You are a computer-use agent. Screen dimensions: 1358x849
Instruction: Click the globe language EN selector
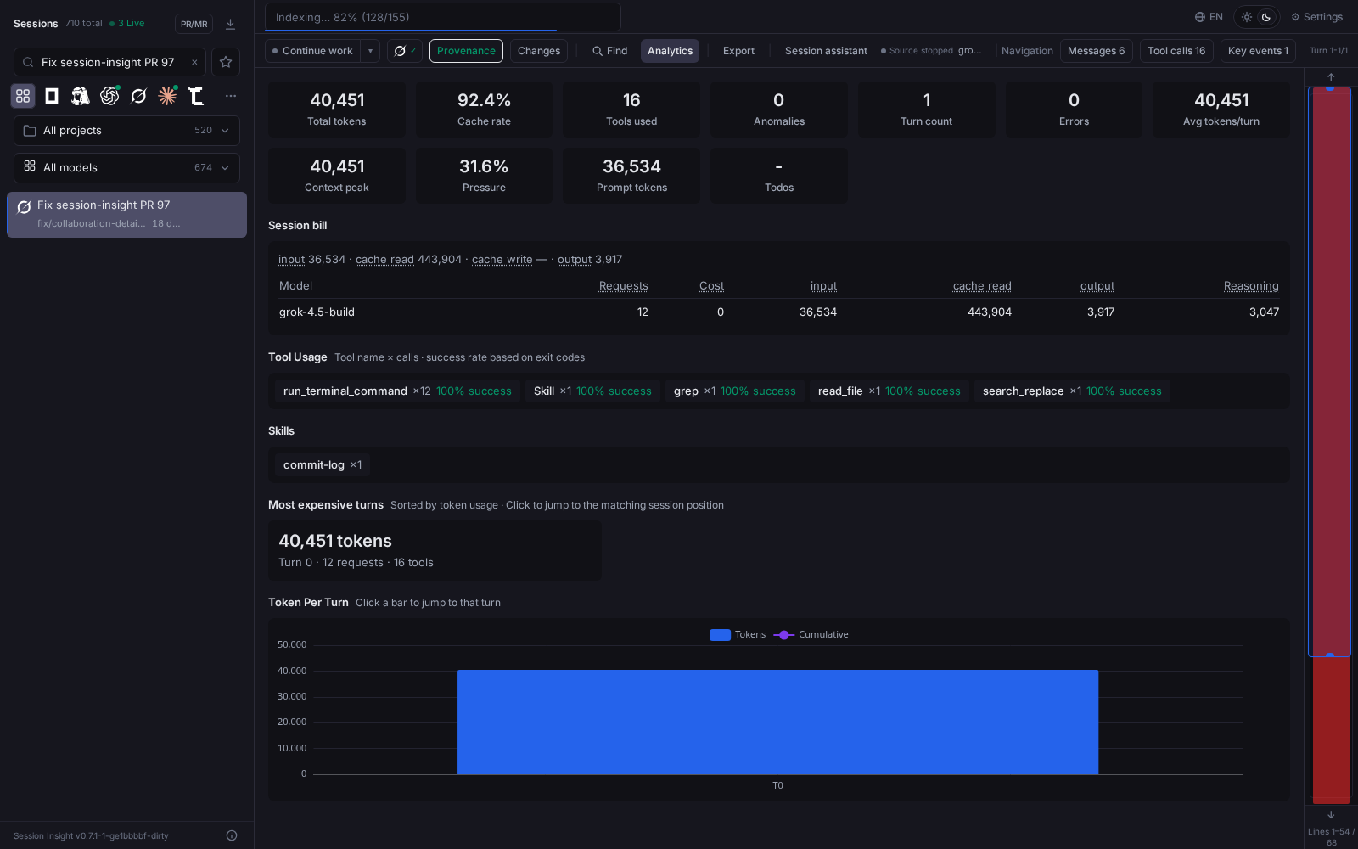(x=1209, y=17)
